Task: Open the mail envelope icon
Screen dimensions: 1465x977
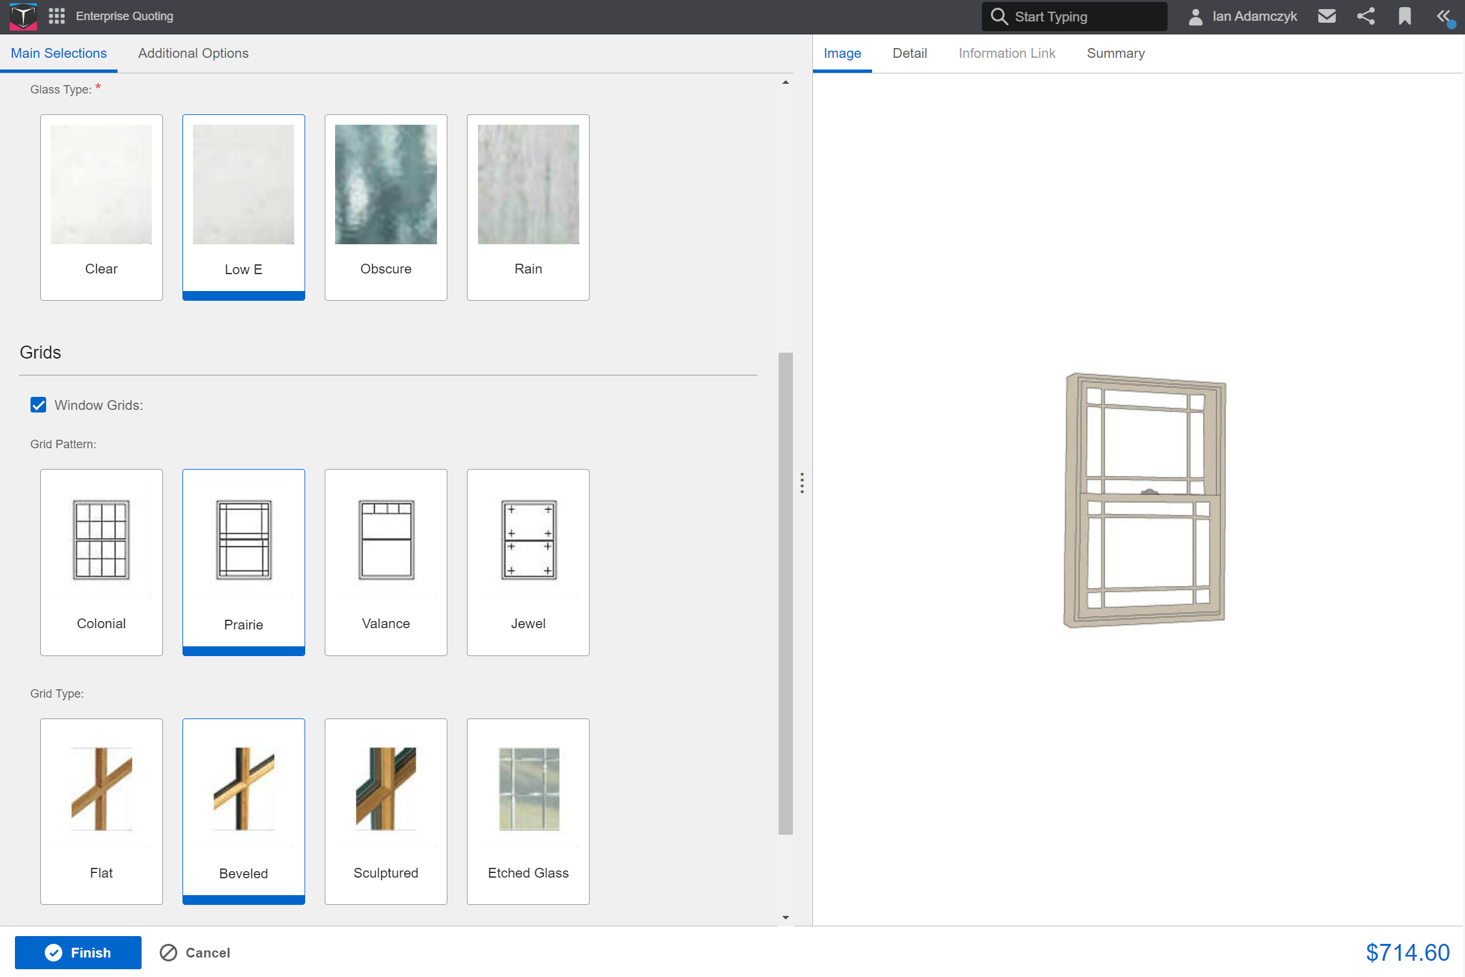Action: (1327, 16)
